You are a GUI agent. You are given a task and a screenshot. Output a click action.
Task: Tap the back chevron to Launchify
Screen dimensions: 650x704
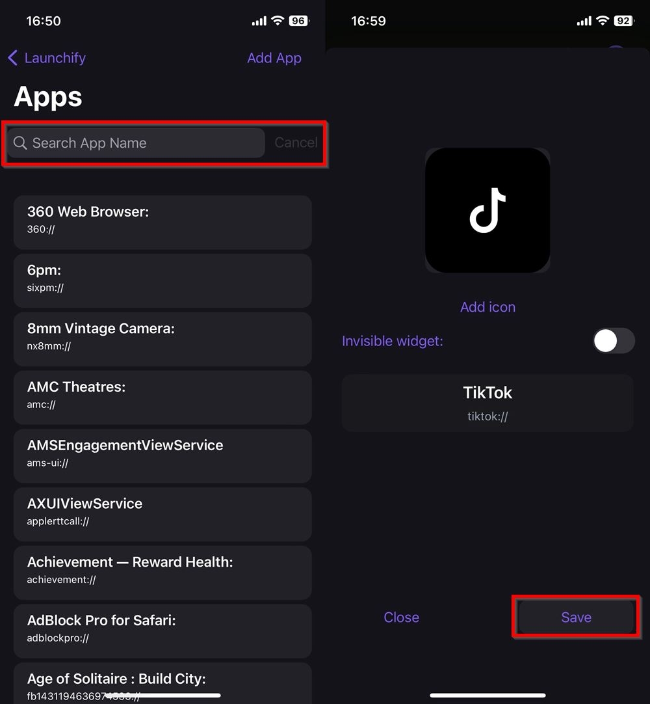[x=13, y=59]
